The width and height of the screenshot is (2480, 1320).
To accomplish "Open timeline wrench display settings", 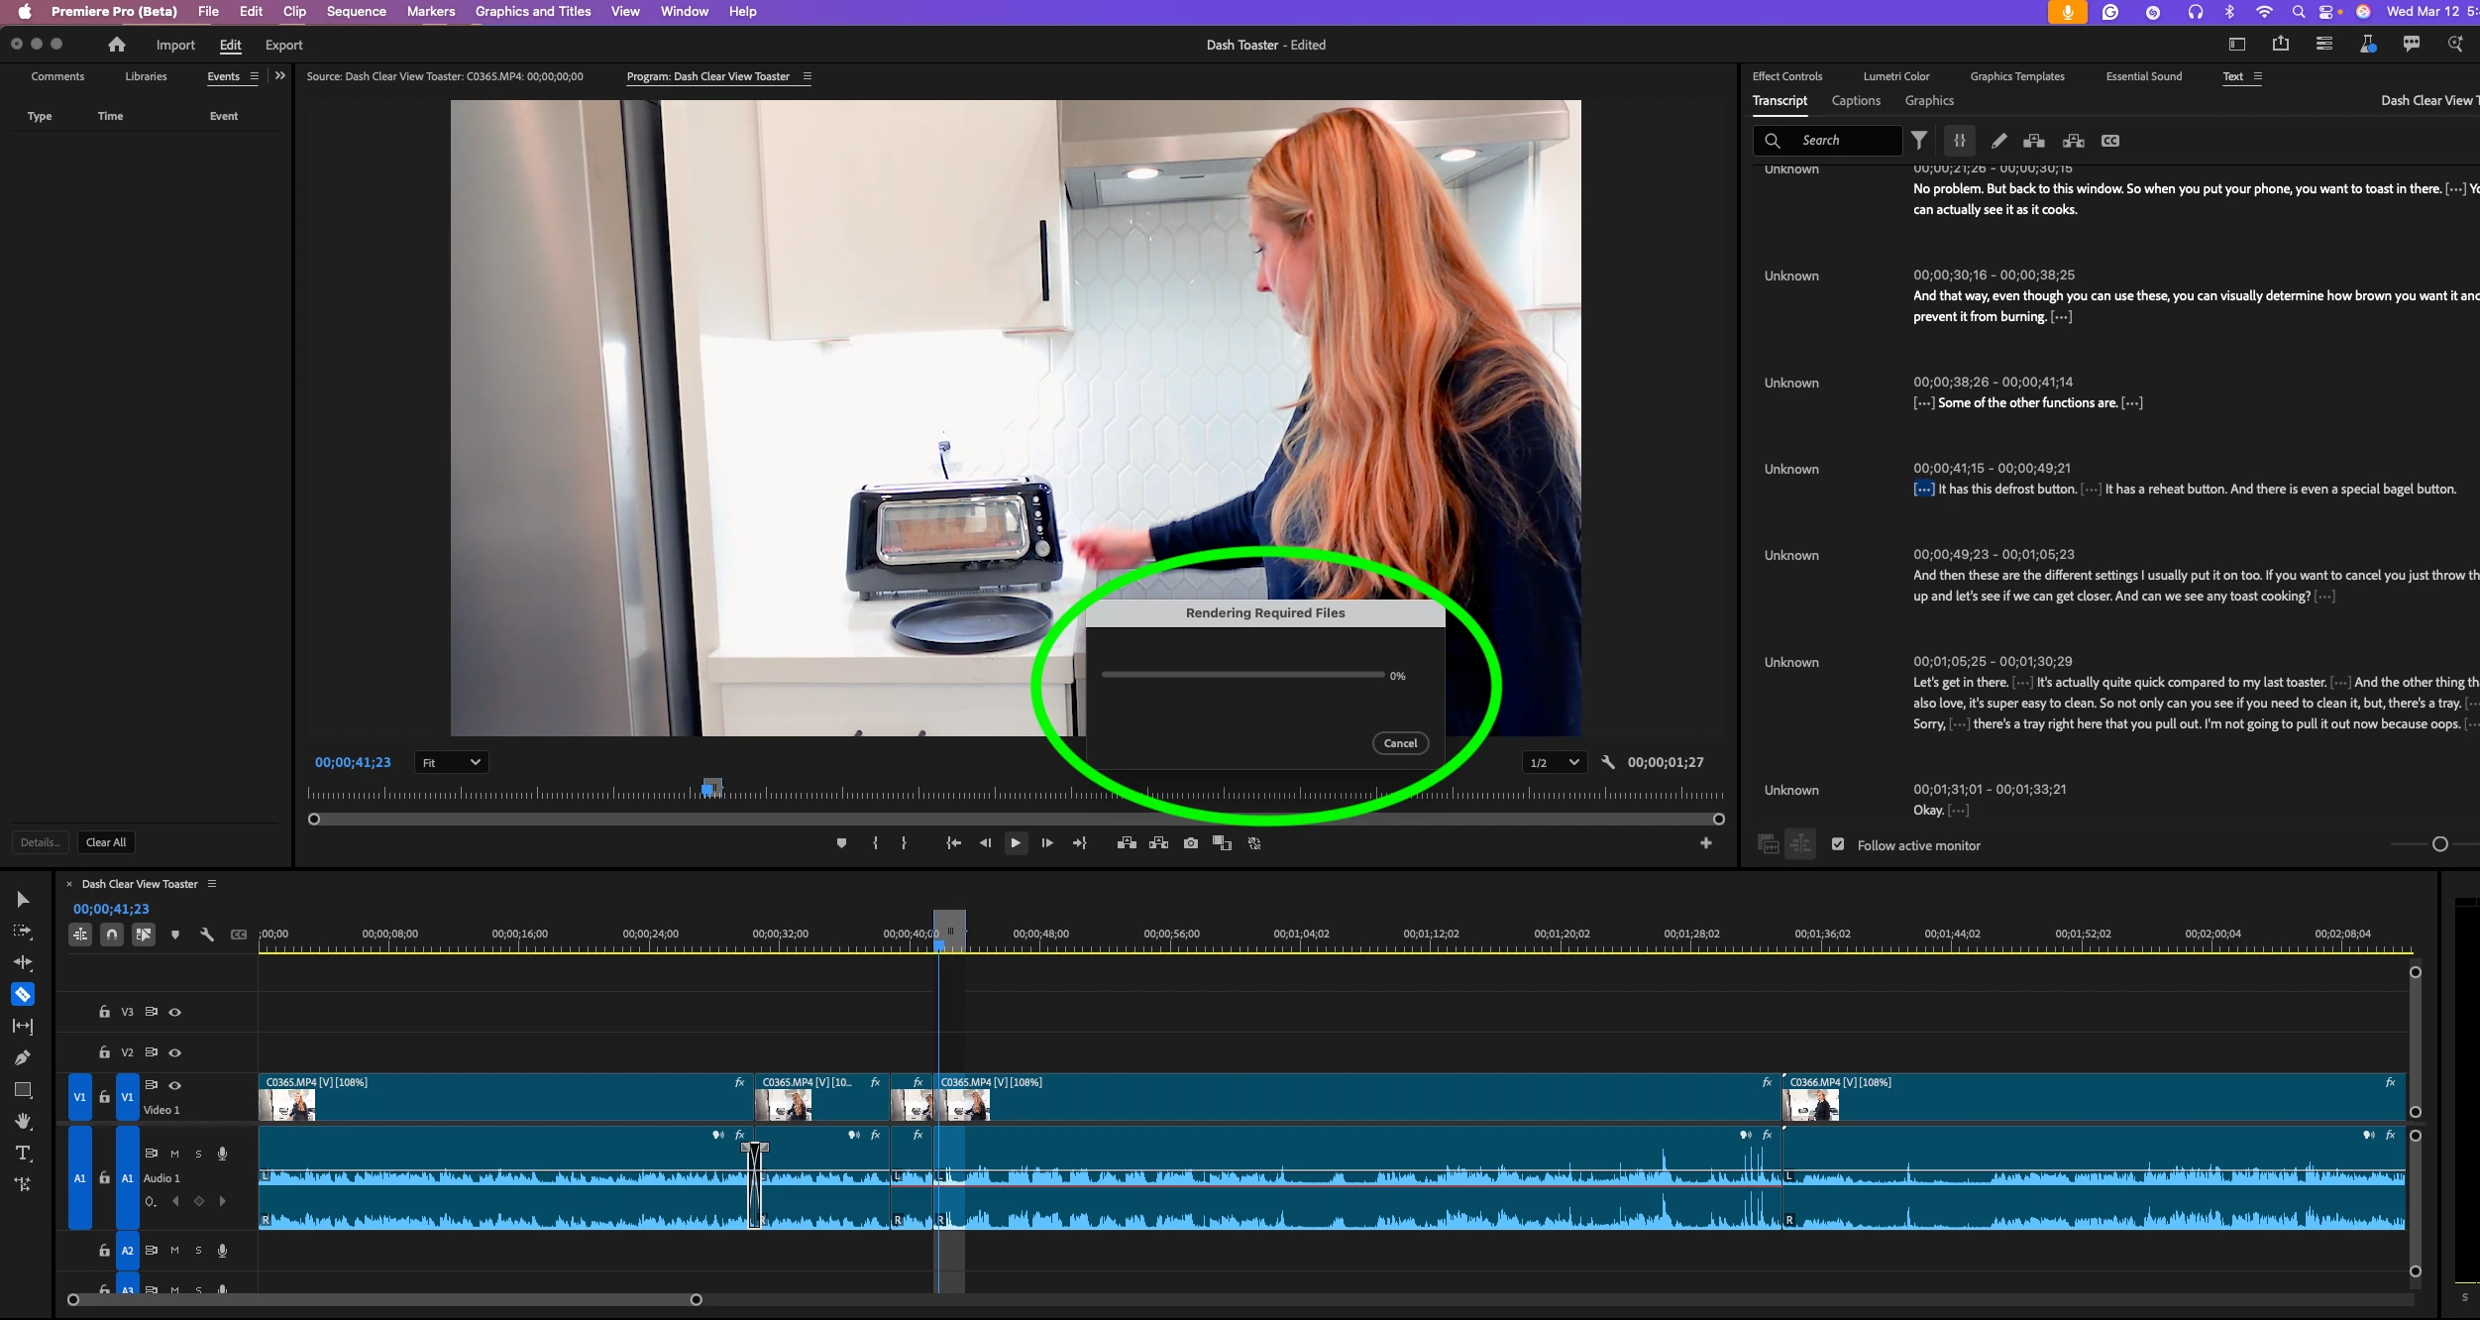I will pyautogui.click(x=207, y=935).
